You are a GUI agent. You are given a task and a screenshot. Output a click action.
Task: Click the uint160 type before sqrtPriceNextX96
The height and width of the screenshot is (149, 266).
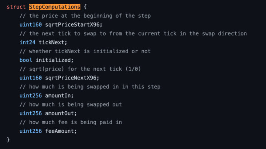pyautogui.click(x=31, y=78)
